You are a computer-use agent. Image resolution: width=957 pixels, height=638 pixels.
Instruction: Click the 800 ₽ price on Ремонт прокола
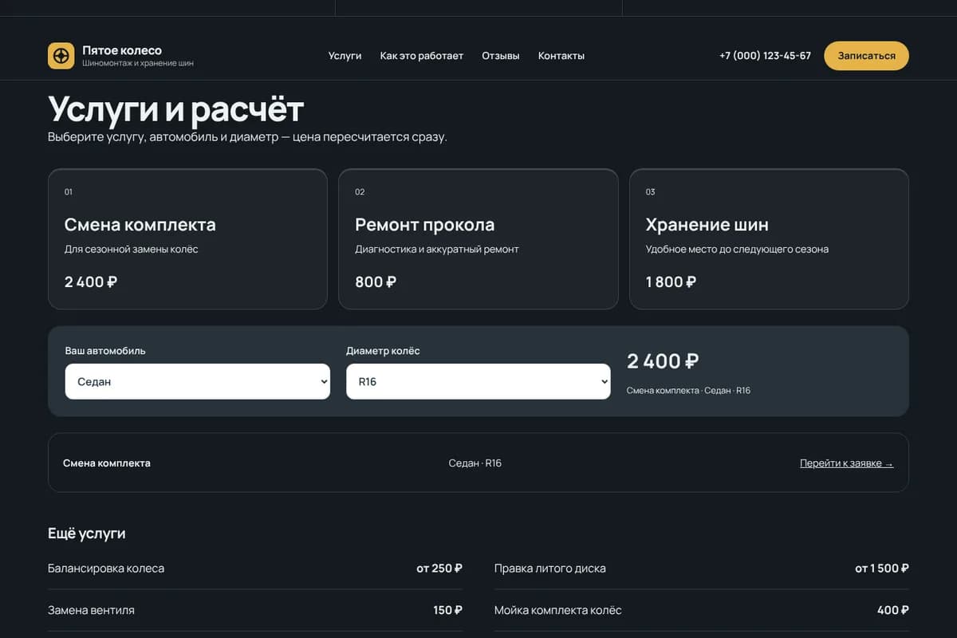pyautogui.click(x=376, y=282)
